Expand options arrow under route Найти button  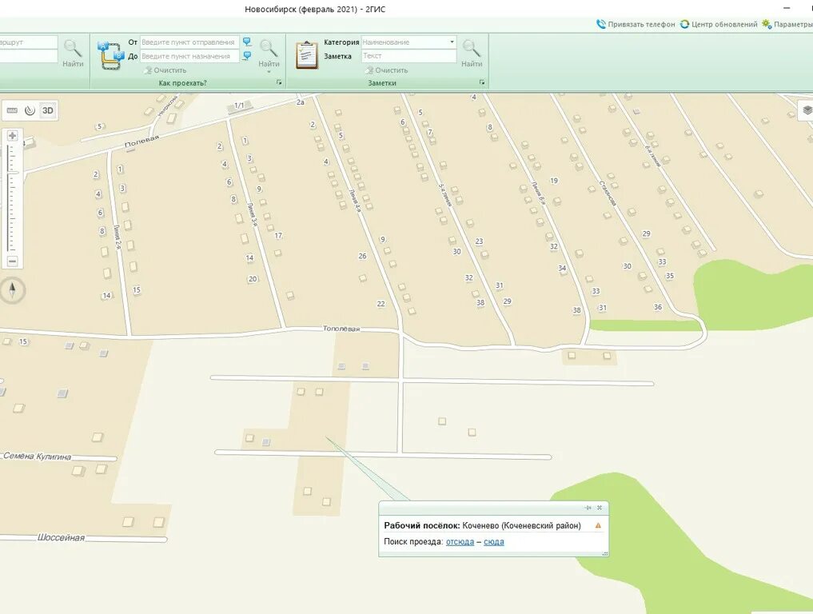[269, 72]
